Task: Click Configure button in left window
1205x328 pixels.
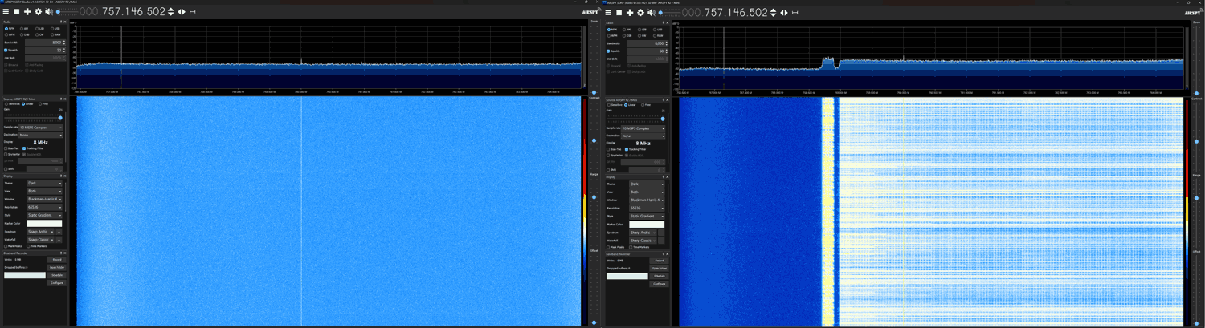Action: pos(56,282)
